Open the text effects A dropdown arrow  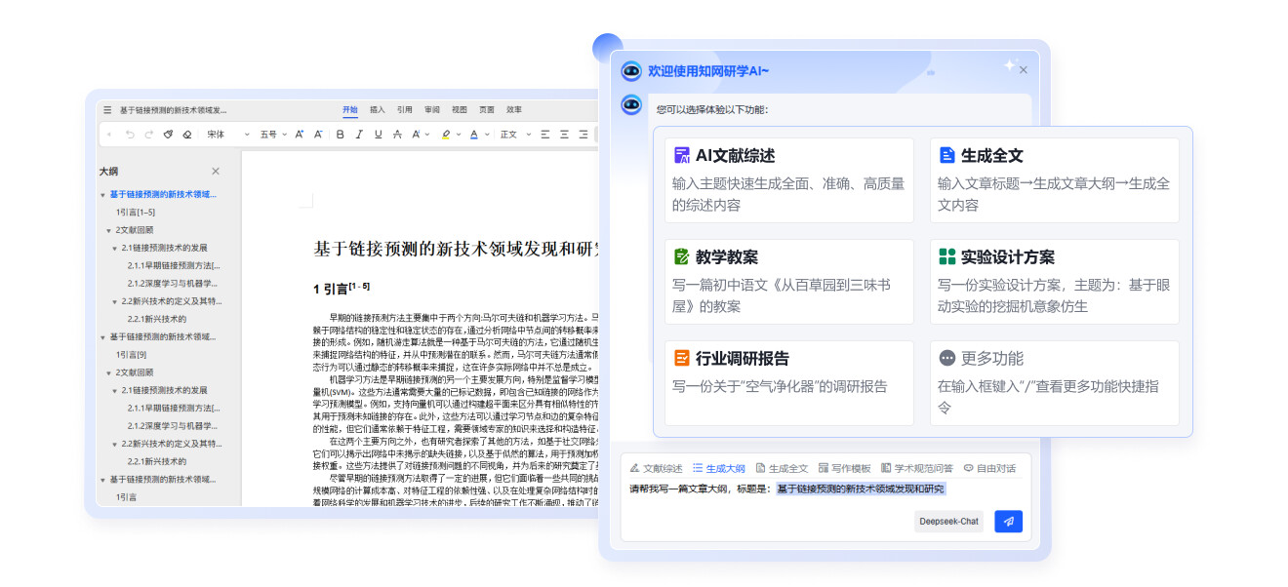click(427, 135)
